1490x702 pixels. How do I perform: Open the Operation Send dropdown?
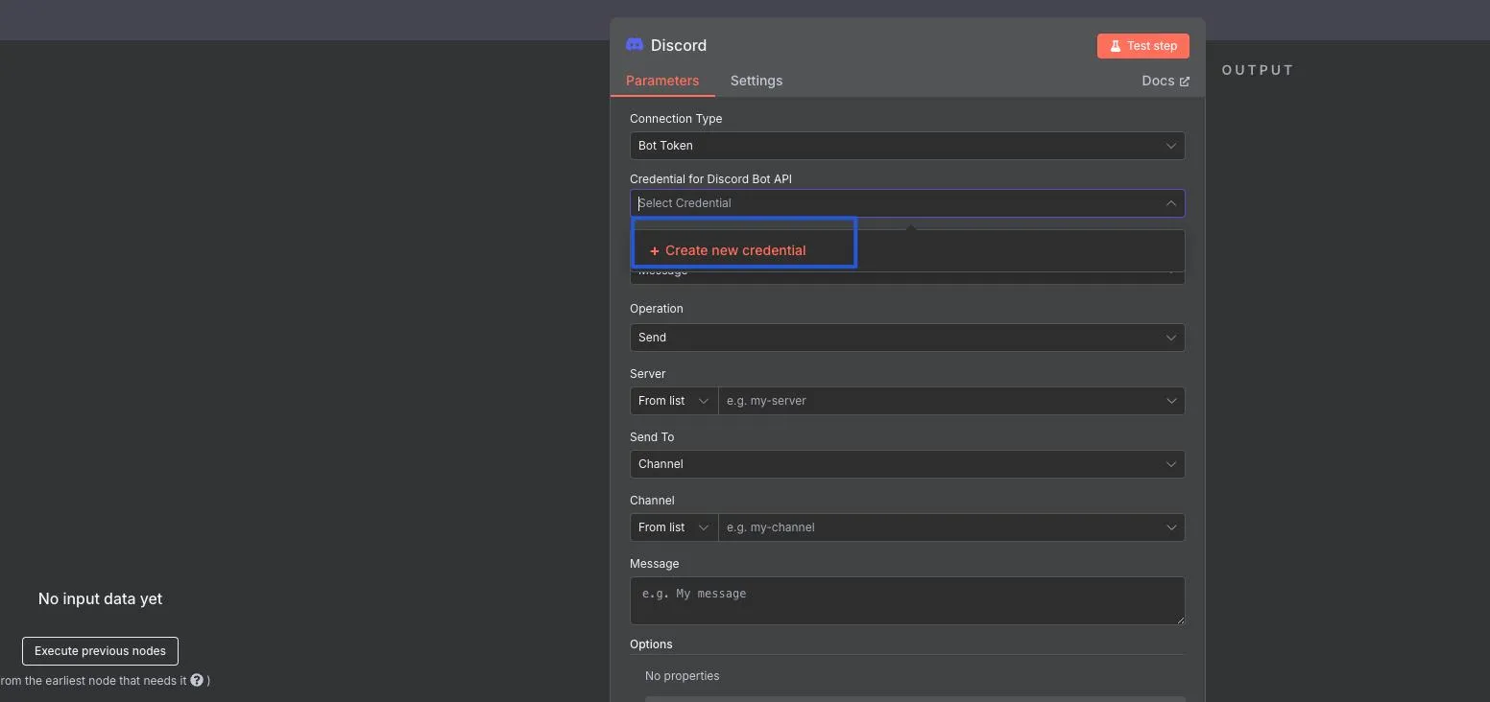tap(907, 338)
